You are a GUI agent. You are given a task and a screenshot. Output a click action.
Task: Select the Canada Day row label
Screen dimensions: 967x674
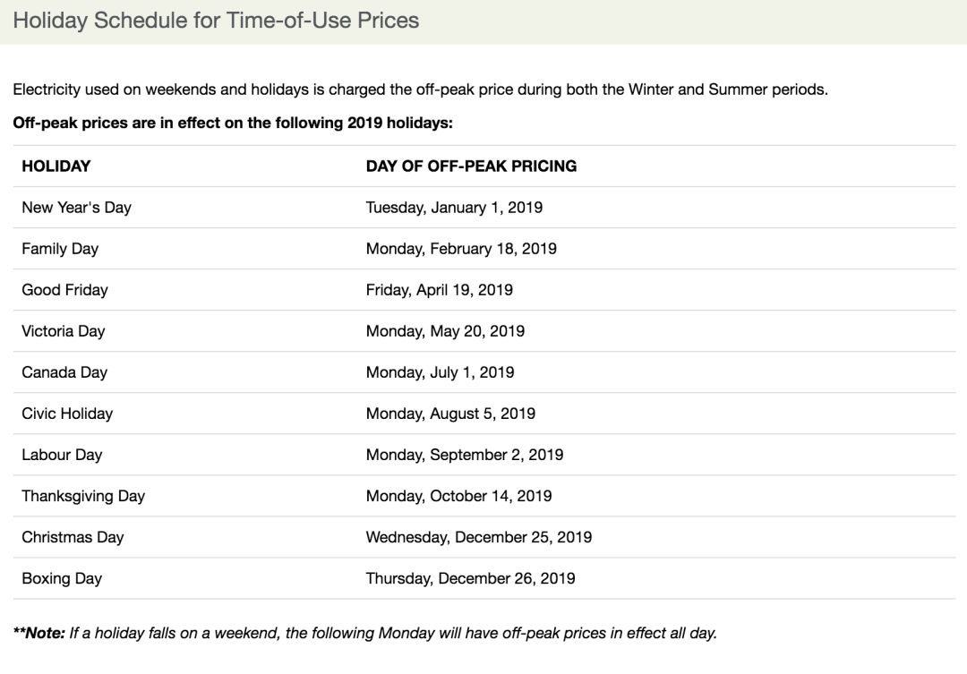coord(64,372)
